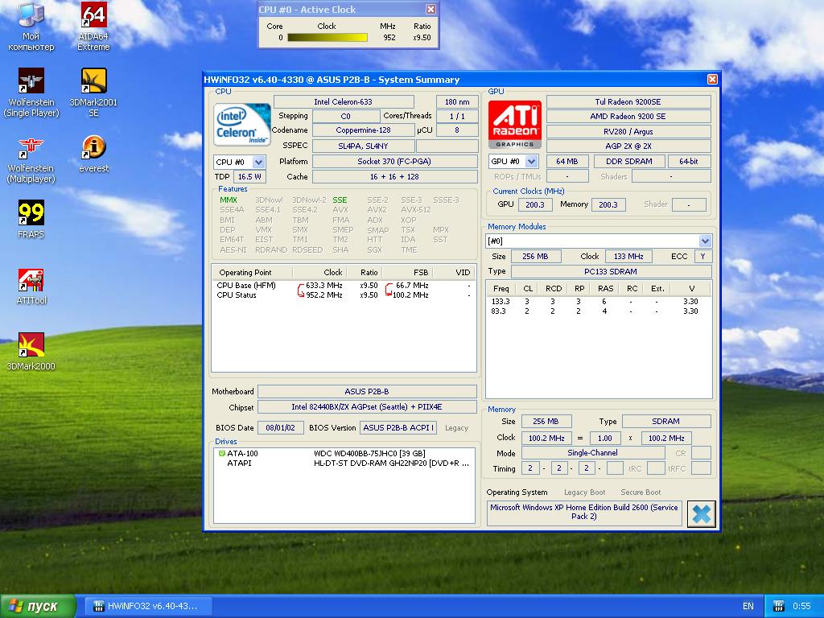This screenshot has width=824, height=618.
Task: Select the 83.3 frequency timing row
Action: [598, 311]
